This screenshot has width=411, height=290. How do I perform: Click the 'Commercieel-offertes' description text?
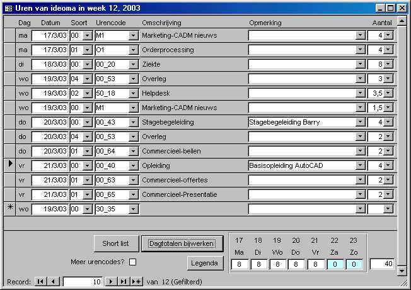point(175,180)
